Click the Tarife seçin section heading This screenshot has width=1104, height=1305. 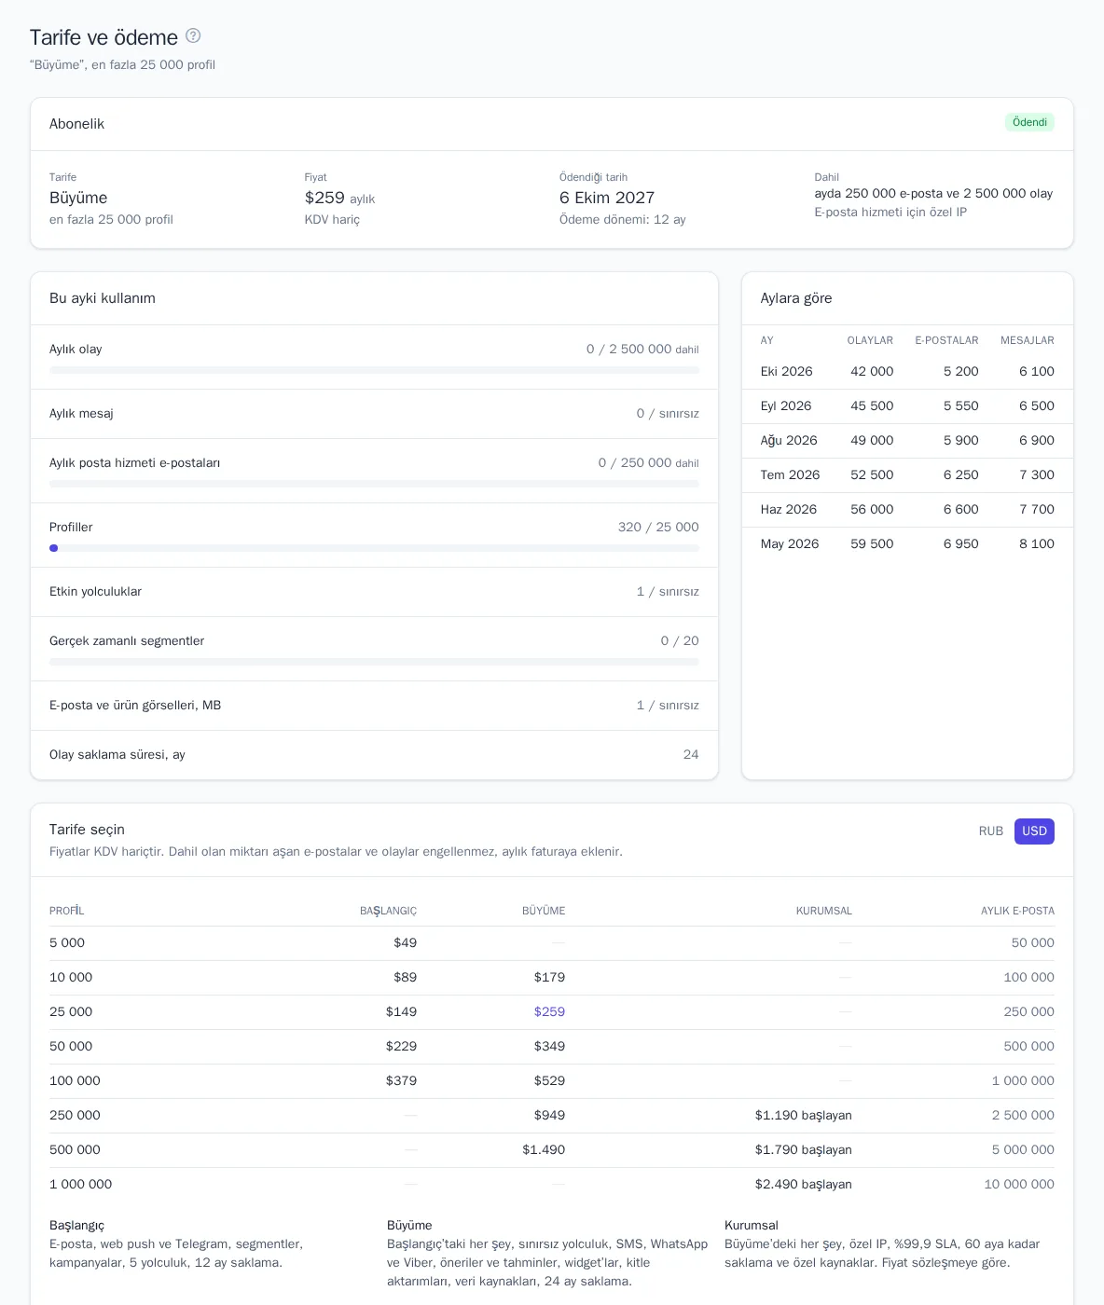pyautogui.click(x=87, y=830)
